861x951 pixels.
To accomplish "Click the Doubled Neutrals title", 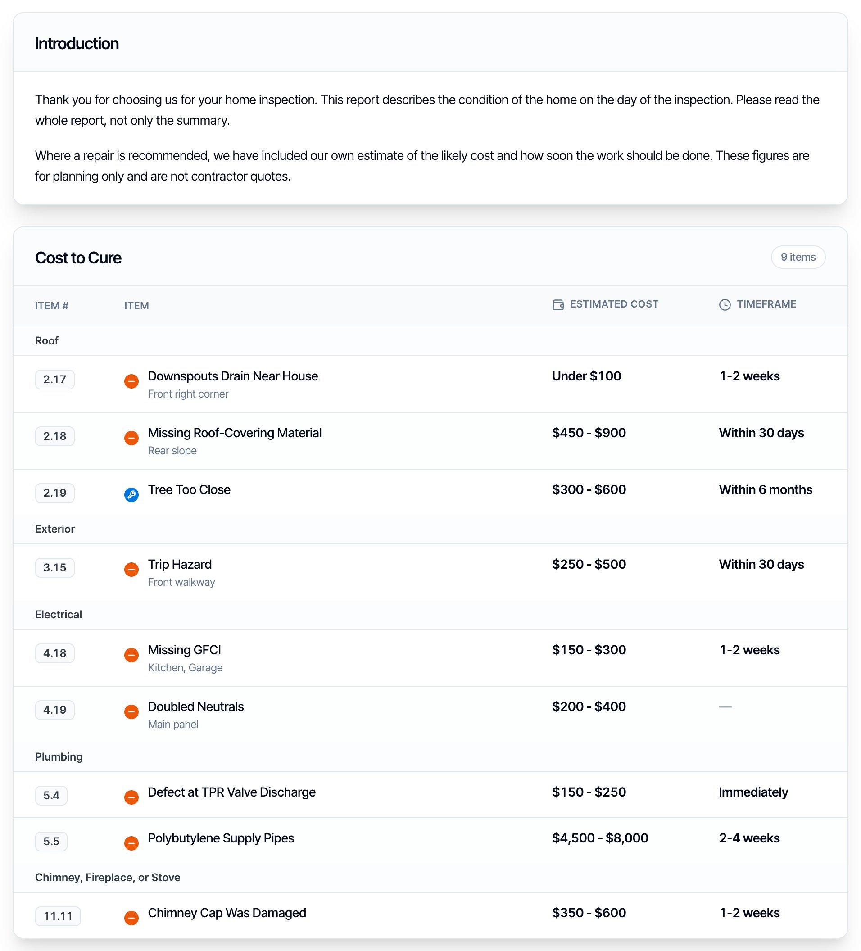I will 196,706.
